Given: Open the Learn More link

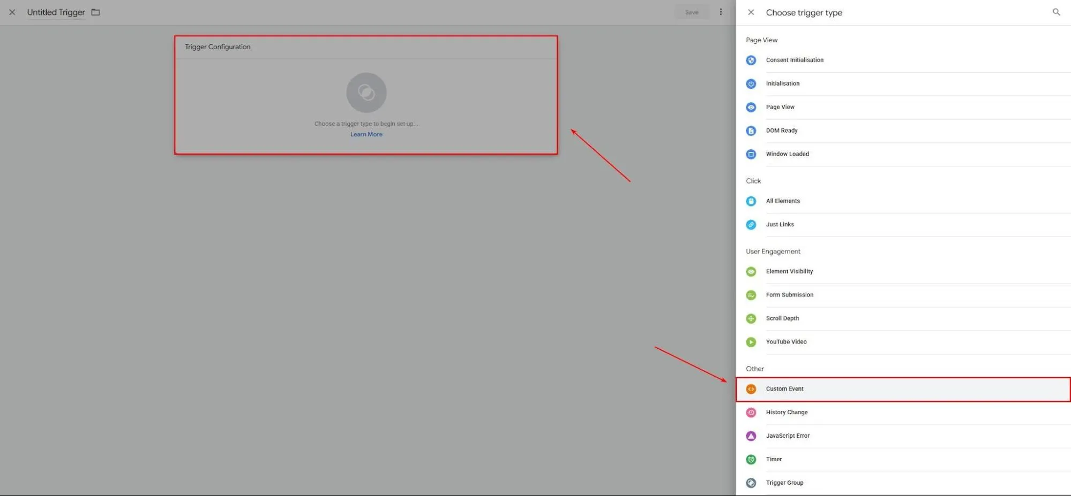Looking at the screenshot, I should (x=366, y=135).
